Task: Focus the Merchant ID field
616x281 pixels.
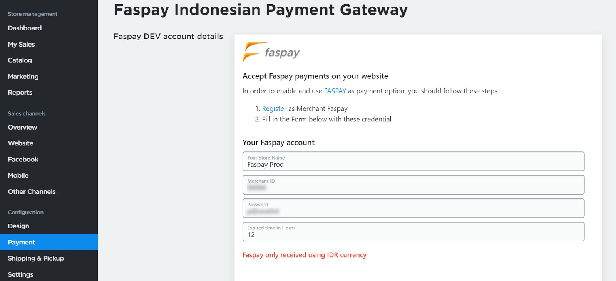Action: coord(413,185)
